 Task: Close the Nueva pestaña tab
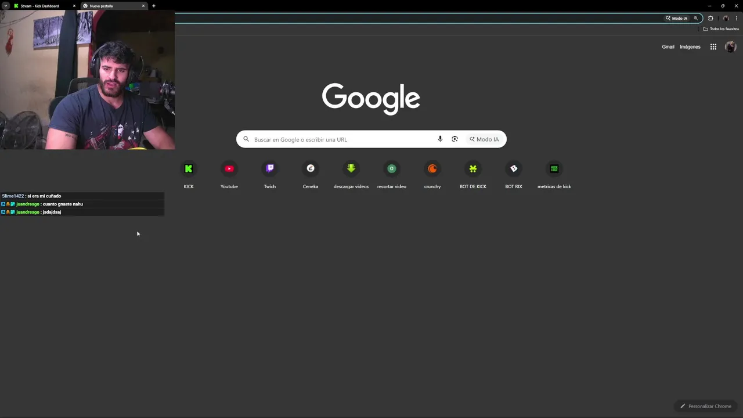[x=143, y=6]
